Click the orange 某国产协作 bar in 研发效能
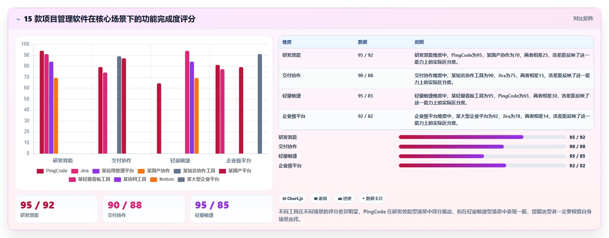Viewport: 609px width, 238px height. click(56, 116)
